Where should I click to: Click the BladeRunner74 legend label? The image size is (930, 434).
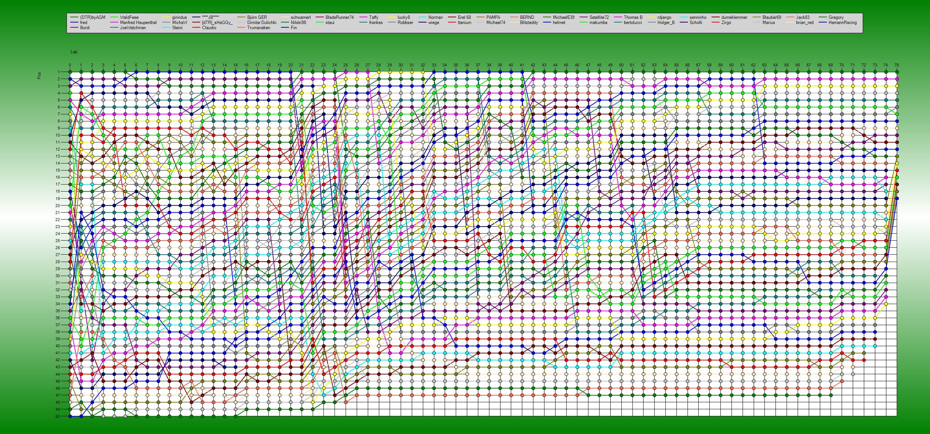click(339, 17)
